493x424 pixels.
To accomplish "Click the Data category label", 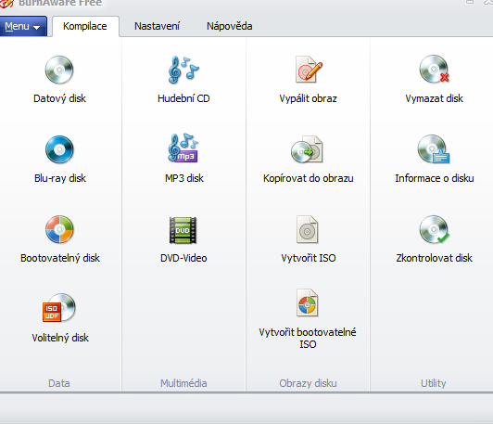I will (59, 383).
